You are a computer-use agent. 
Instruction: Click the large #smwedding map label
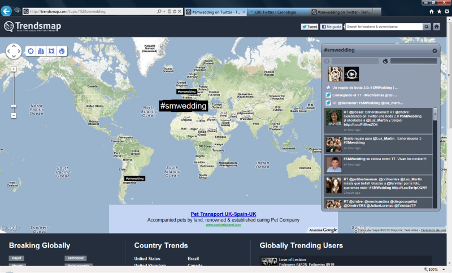183,106
